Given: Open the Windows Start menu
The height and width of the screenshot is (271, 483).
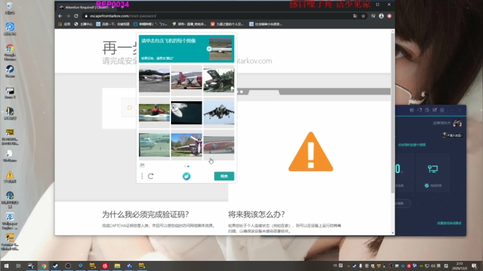Looking at the screenshot, I should pyautogui.click(x=6, y=266).
